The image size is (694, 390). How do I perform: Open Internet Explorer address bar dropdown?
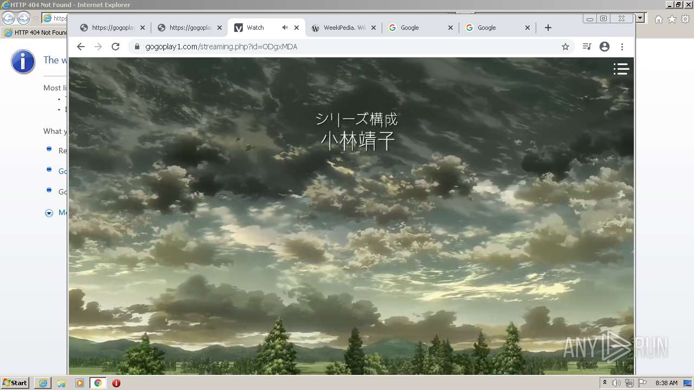coord(640,18)
